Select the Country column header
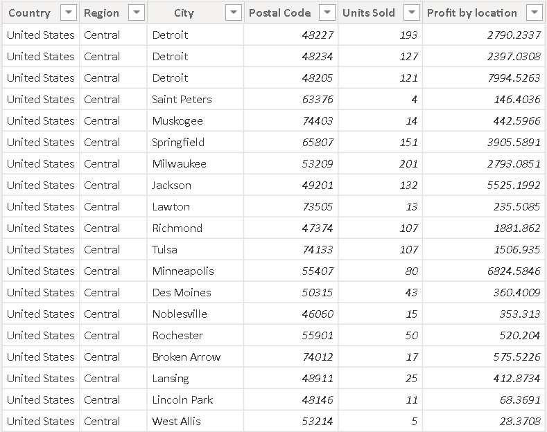This screenshot has width=547, height=432. [x=30, y=12]
